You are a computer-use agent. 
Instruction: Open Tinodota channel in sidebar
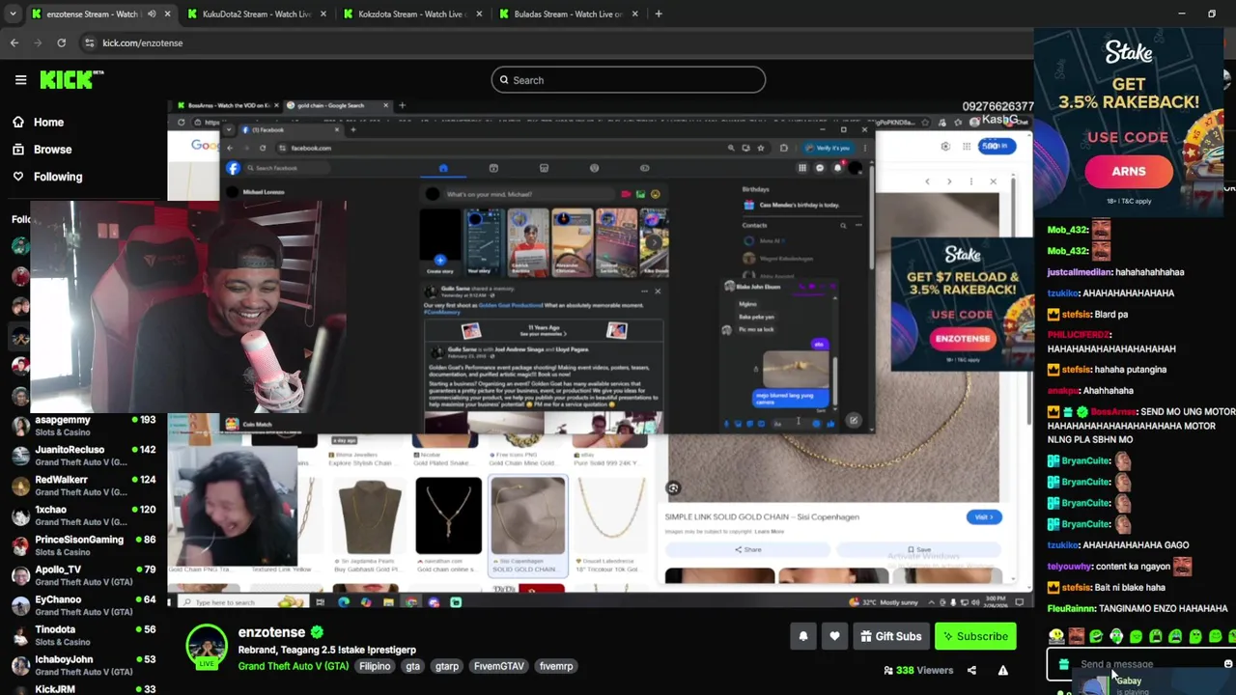[83, 635]
